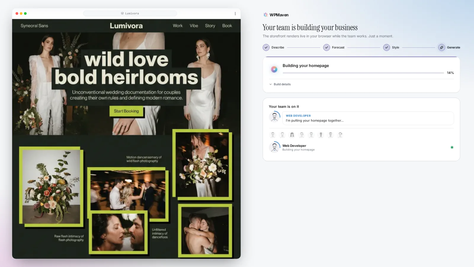The height and width of the screenshot is (267, 474).
Task: Expand the Build details section
Action: click(x=280, y=84)
